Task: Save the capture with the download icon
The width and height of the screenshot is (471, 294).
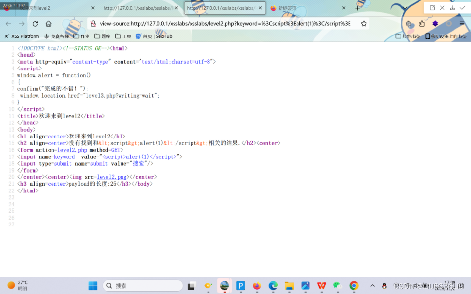Action: 453,8
